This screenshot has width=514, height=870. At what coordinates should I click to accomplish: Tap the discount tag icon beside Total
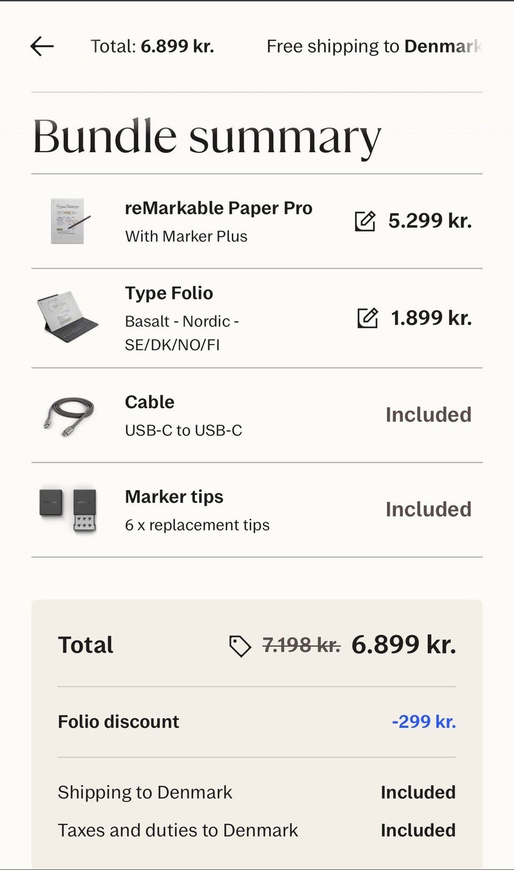[x=240, y=646]
